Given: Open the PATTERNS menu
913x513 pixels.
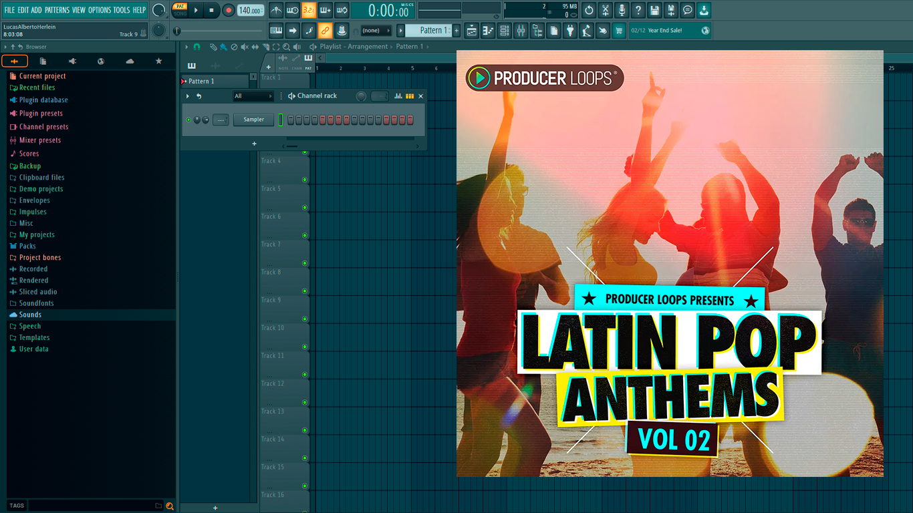Looking at the screenshot, I should point(57,10).
